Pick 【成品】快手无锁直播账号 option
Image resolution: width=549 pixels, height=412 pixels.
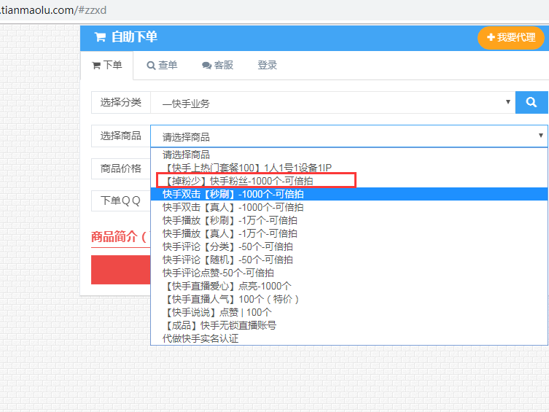219,325
